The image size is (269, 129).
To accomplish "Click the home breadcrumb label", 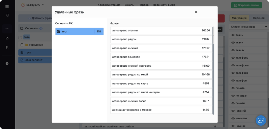I will pos(27,37).
